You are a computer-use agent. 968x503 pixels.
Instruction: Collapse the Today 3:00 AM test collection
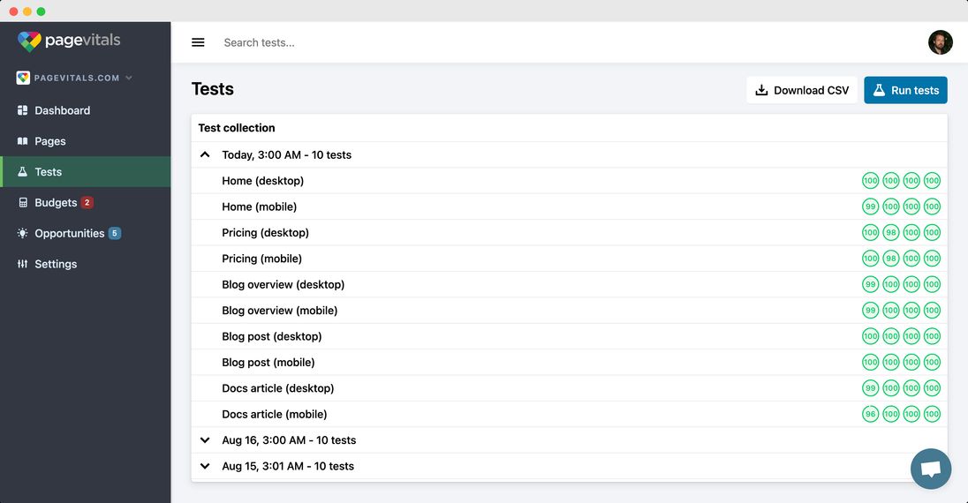(x=205, y=155)
